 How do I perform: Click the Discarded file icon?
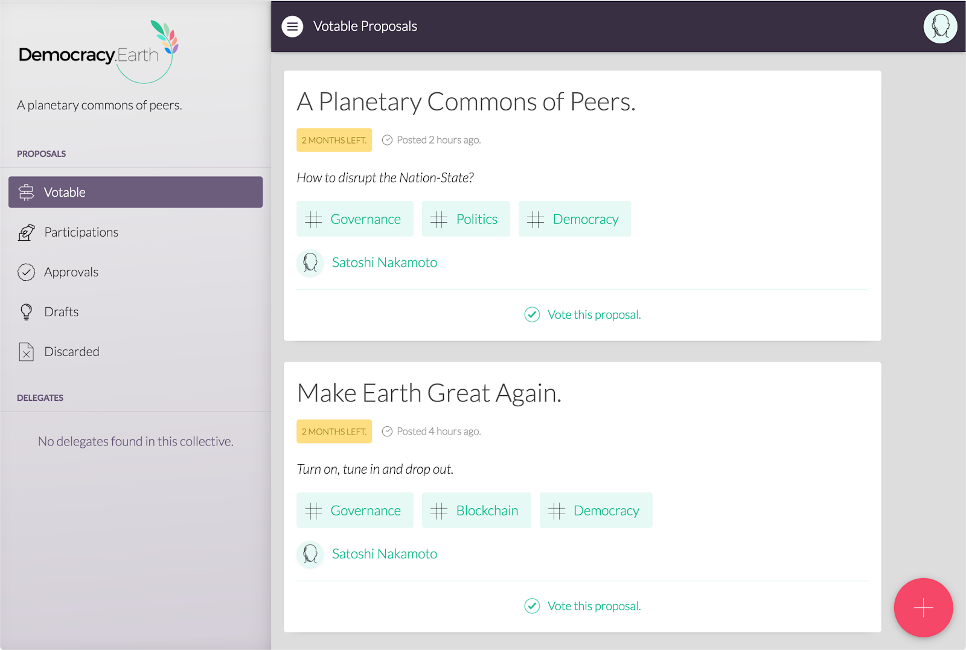pyautogui.click(x=27, y=352)
